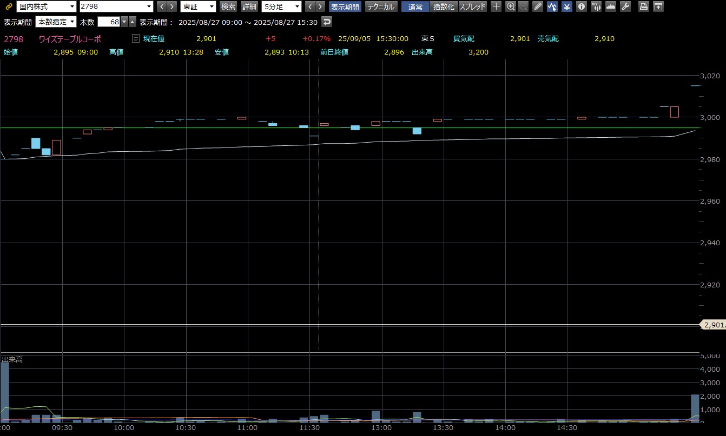Screen dimensions: 726x436
Task: Click the pop-out window icon
Action: 658,6
